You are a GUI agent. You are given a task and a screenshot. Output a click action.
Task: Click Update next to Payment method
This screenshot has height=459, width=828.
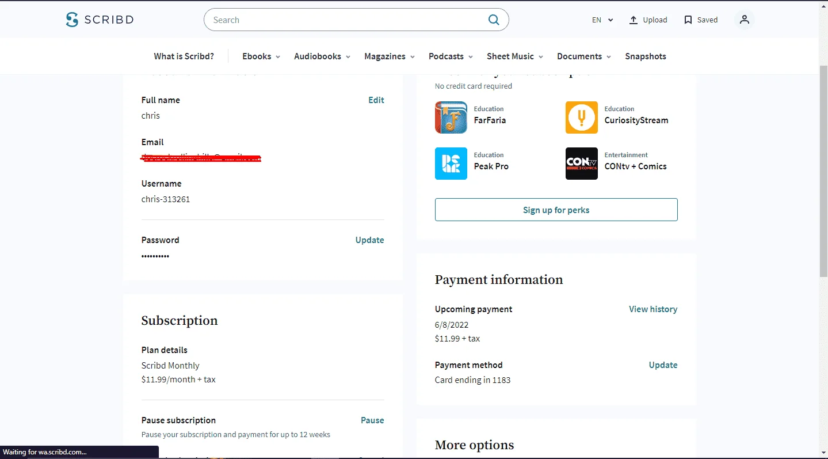(663, 365)
